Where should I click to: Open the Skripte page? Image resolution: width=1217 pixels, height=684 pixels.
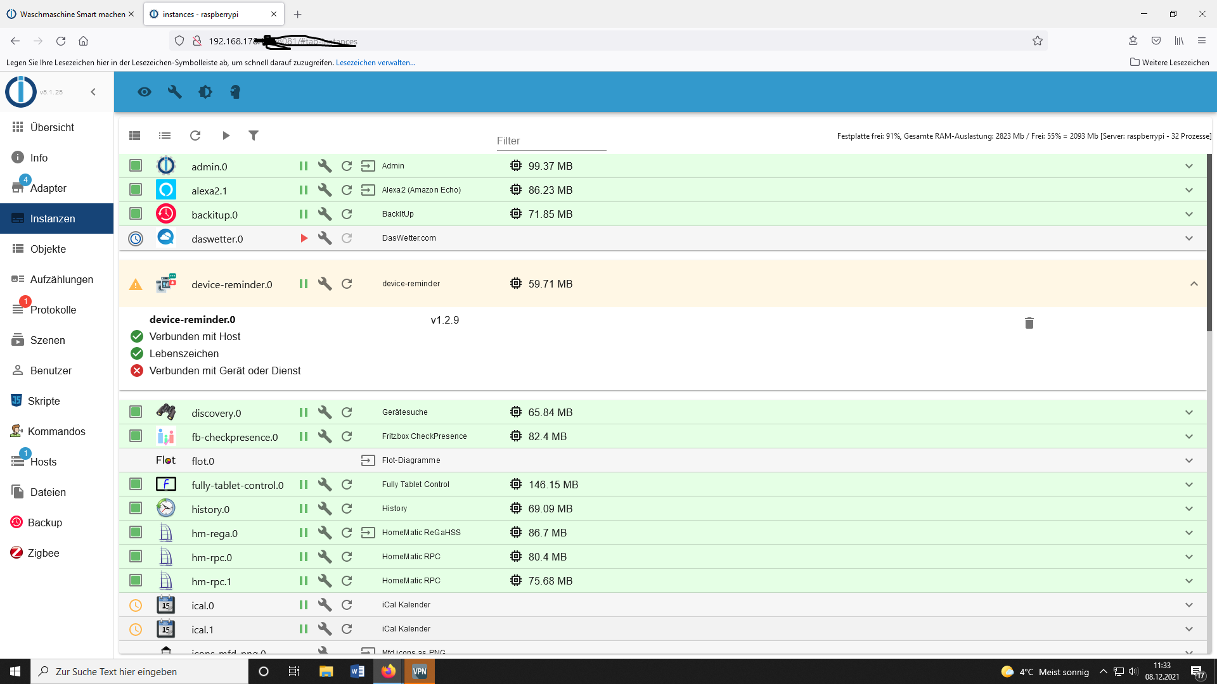point(56,401)
